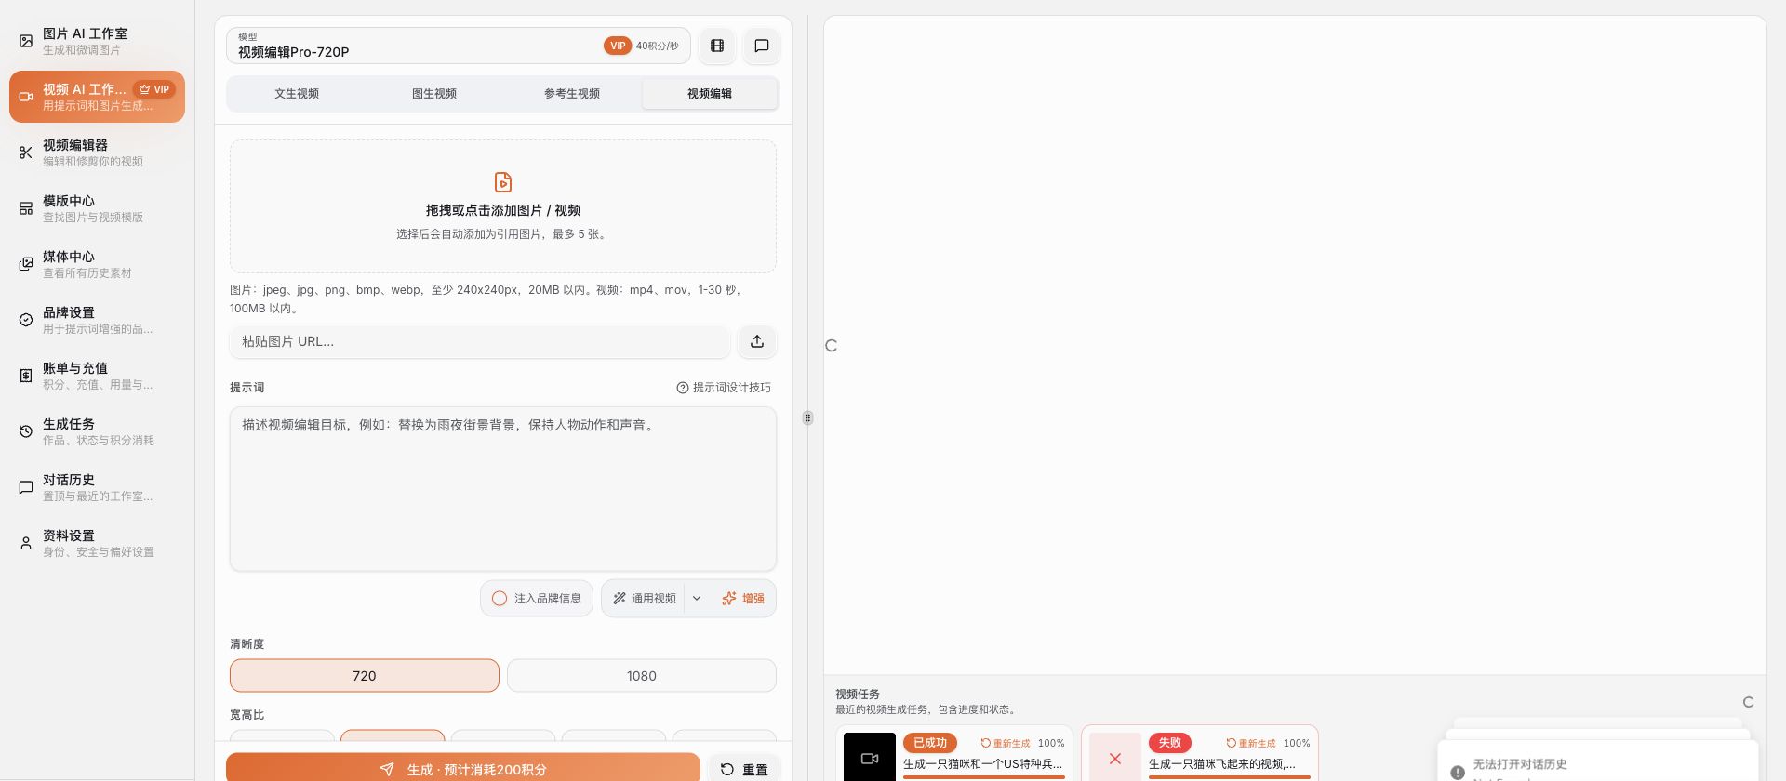Click the panel divider resize handle
Image resolution: width=1786 pixels, height=781 pixels.
tap(807, 418)
